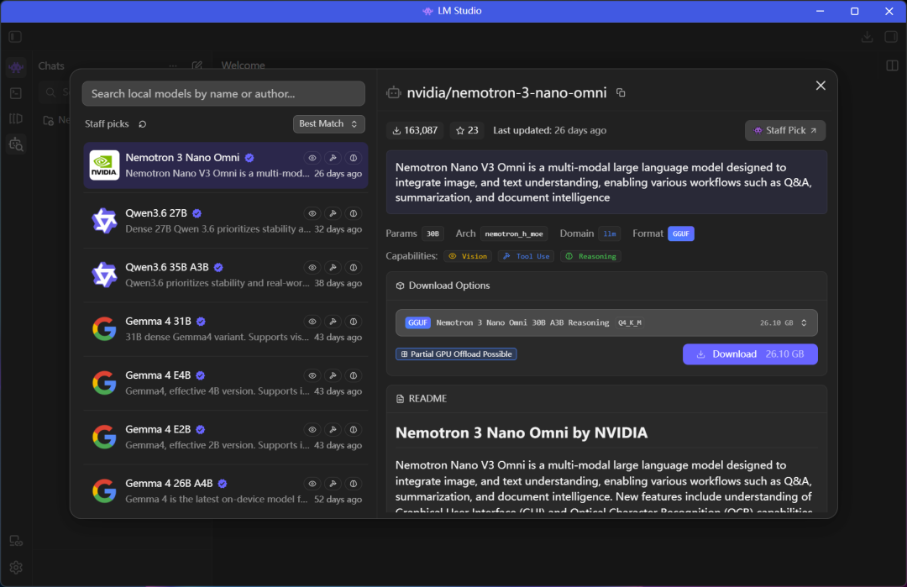The width and height of the screenshot is (907, 587).
Task: Select Nemotron 3 Nano Omni in the list
Action: [226, 165]
